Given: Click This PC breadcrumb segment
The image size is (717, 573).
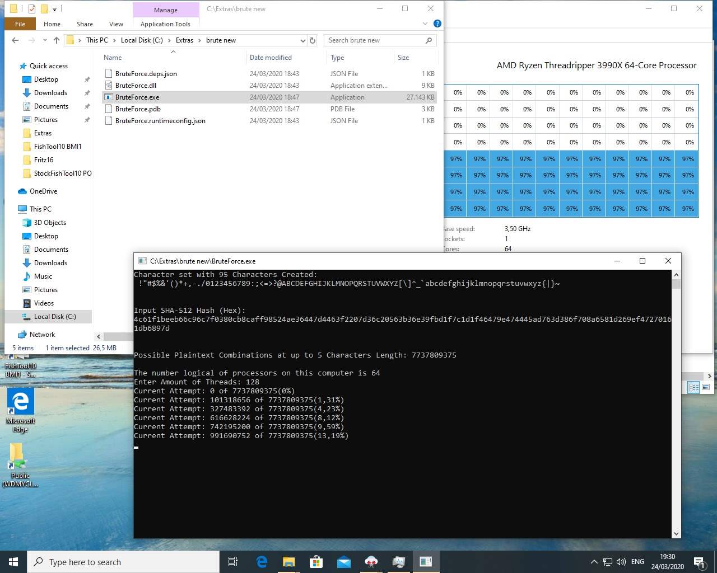Looking at the screenshot, I should tap(97, 40).
